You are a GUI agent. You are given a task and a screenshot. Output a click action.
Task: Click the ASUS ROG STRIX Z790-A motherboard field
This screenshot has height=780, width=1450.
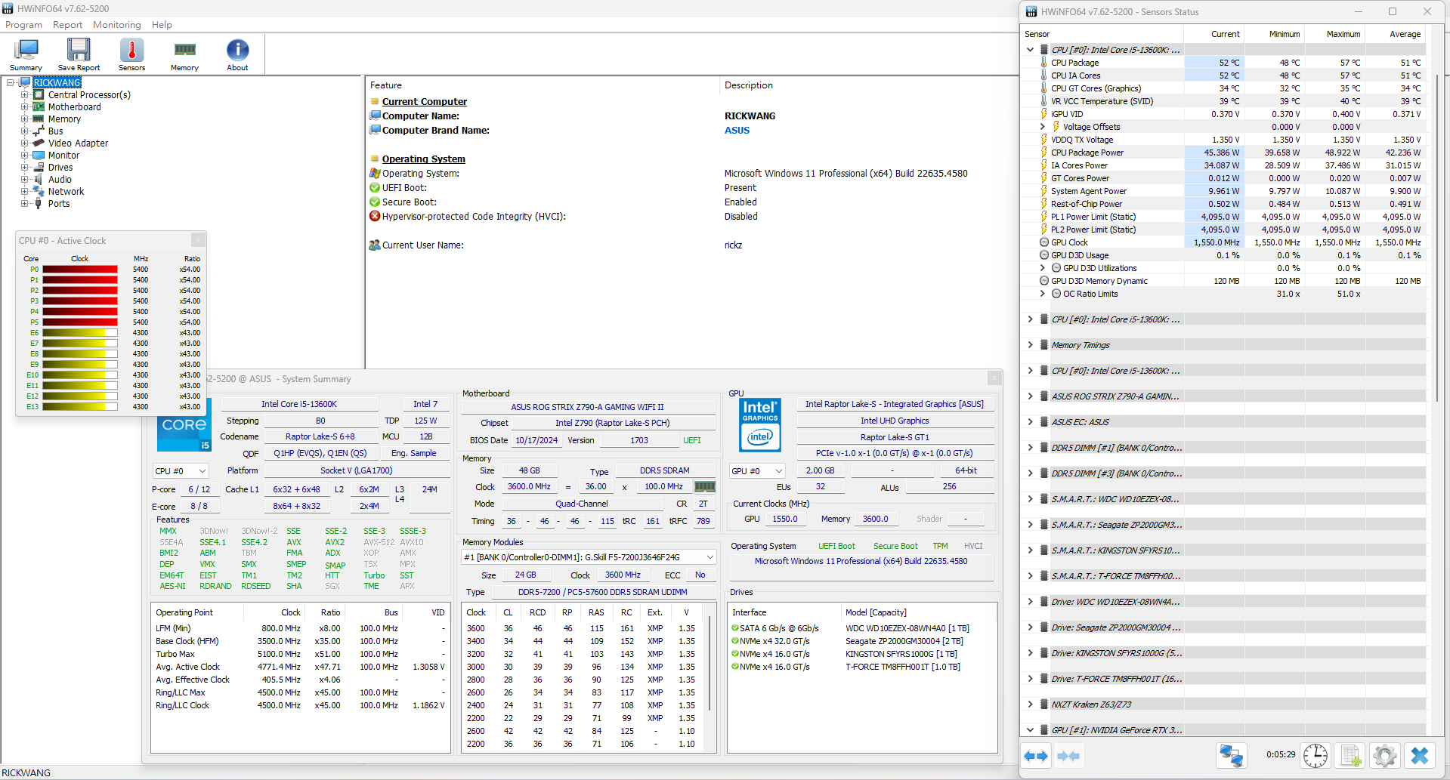[587, 407]
